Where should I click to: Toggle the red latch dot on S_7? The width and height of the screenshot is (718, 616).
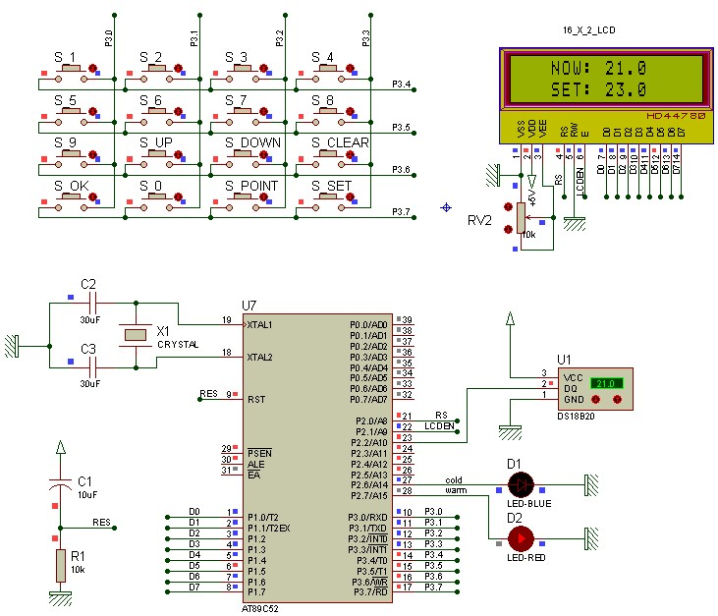[264, 111]
